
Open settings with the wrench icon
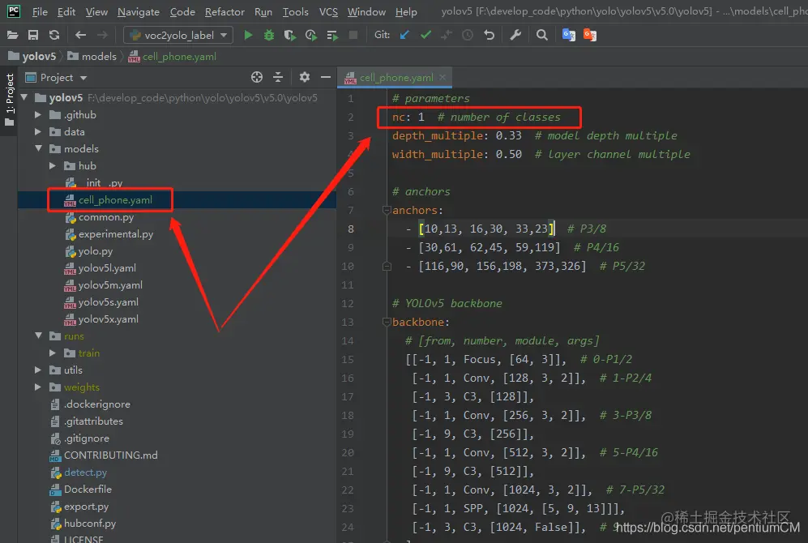[x=515, y=35]
